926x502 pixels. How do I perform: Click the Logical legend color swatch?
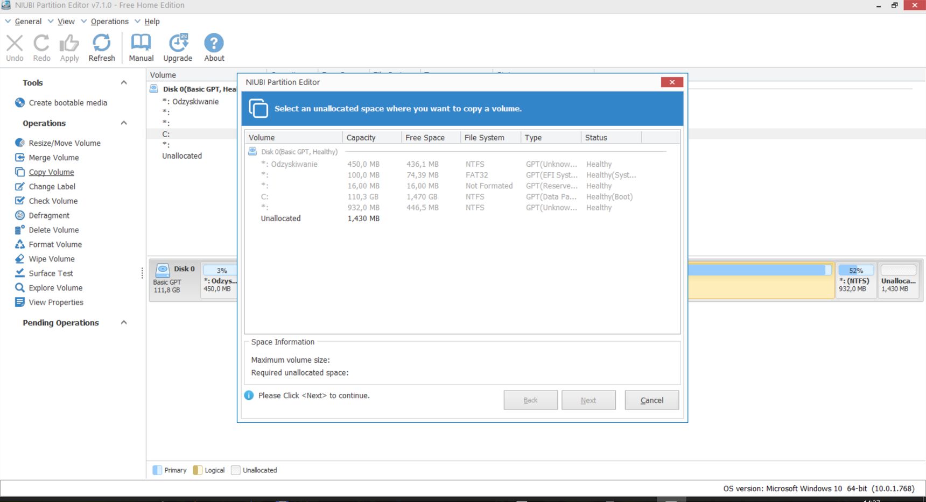pos(198,470)
